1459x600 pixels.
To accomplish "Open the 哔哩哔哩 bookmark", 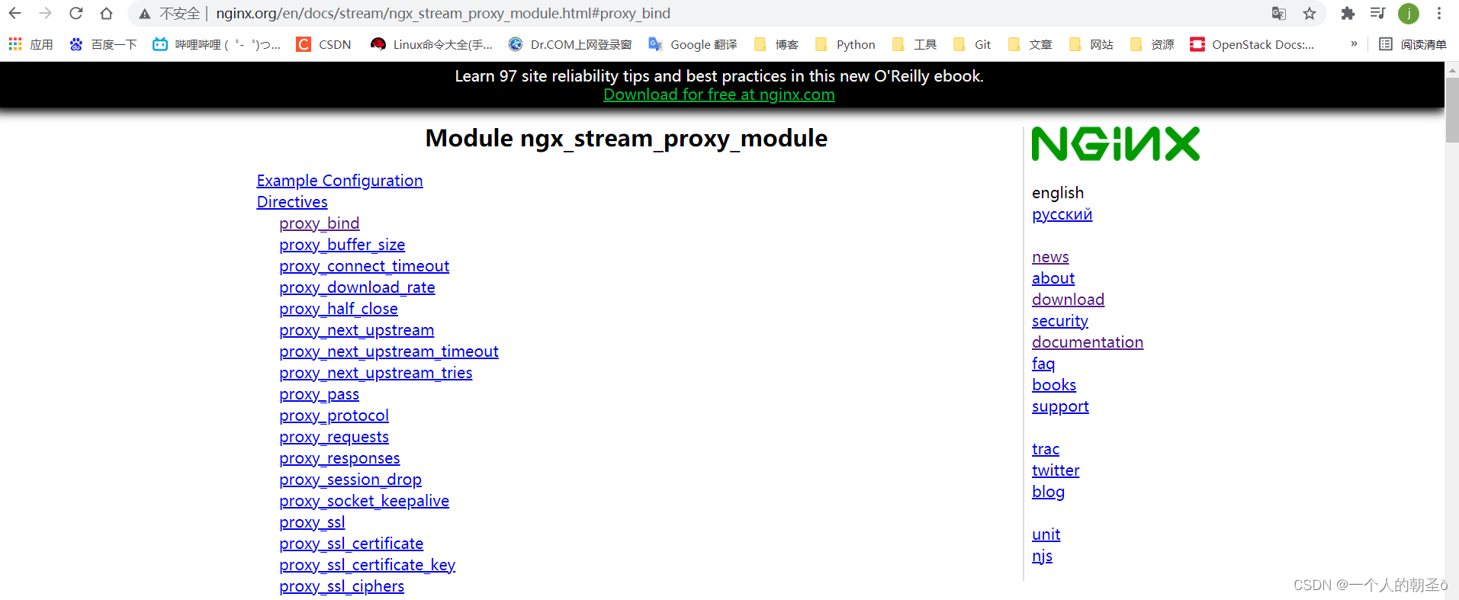I will click(x=217, y=44).
